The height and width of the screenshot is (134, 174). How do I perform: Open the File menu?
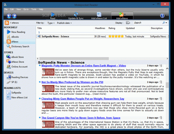pos(6,9)
